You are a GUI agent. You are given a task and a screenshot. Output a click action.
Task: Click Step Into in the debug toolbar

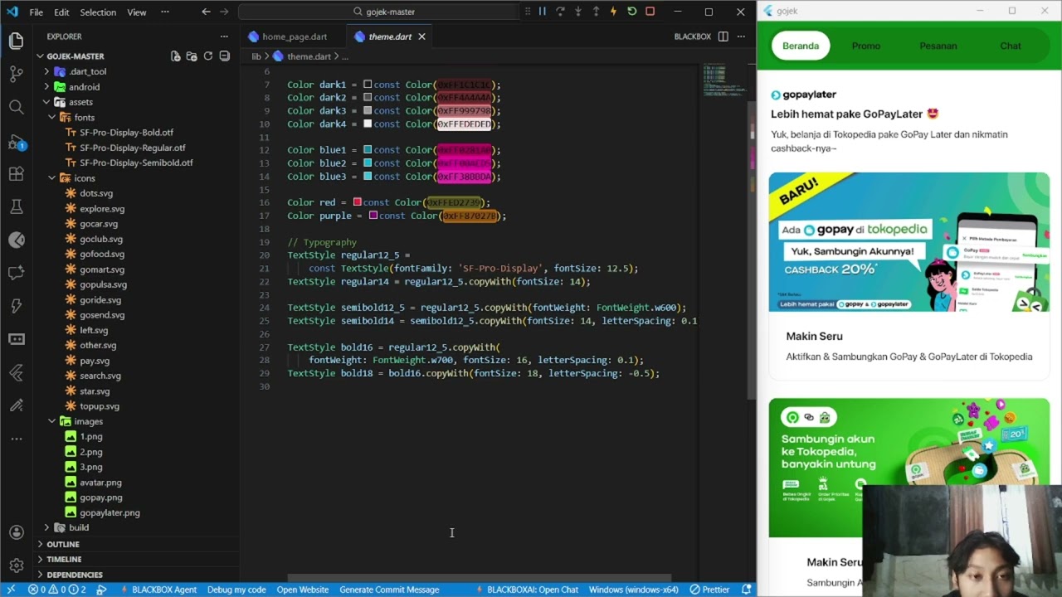(x=578, y=12)
